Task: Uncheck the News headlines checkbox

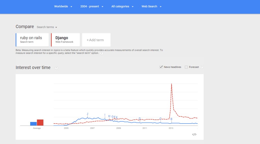Action: 161,67
